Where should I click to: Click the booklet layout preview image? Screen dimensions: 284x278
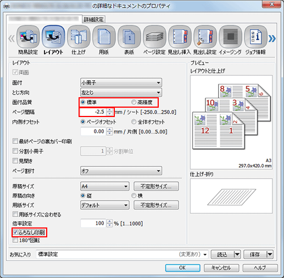[x=231, y=122]
